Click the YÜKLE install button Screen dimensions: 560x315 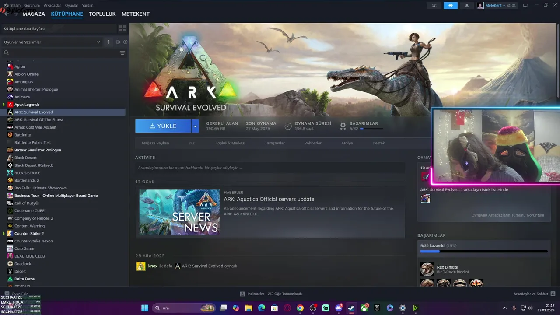coord(163,126)
